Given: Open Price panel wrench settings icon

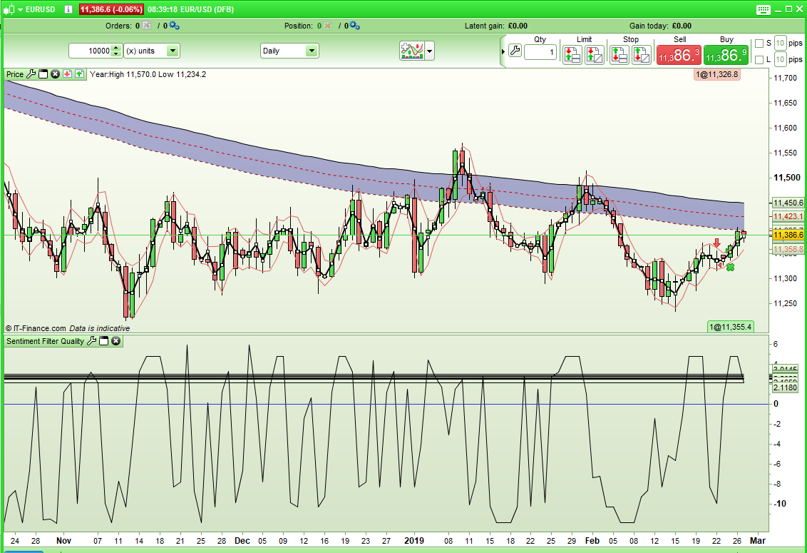Looking at the screenshot, I should tap(31, 74).
